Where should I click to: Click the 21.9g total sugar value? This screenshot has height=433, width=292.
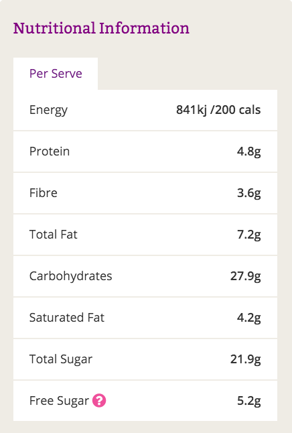tap(245, 359)
